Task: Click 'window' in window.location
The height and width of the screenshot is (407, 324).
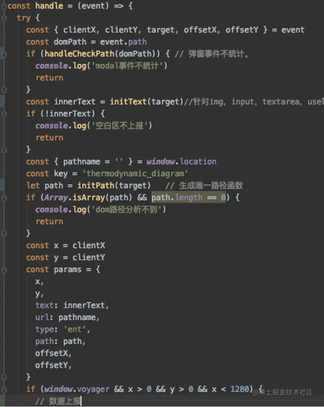Action: coord(161,162)
